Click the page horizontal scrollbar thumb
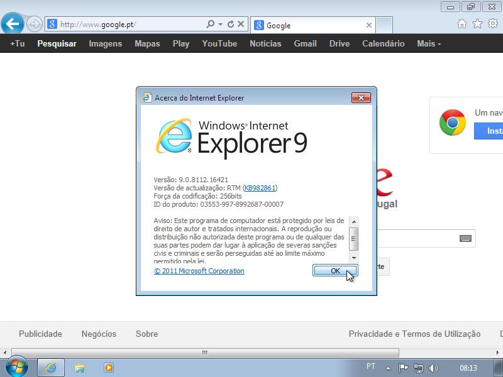 pos(206,352)
